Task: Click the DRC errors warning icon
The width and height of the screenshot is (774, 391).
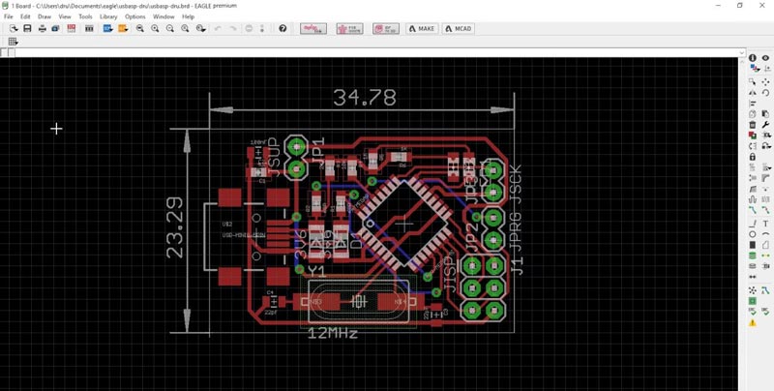Action: 753,323
